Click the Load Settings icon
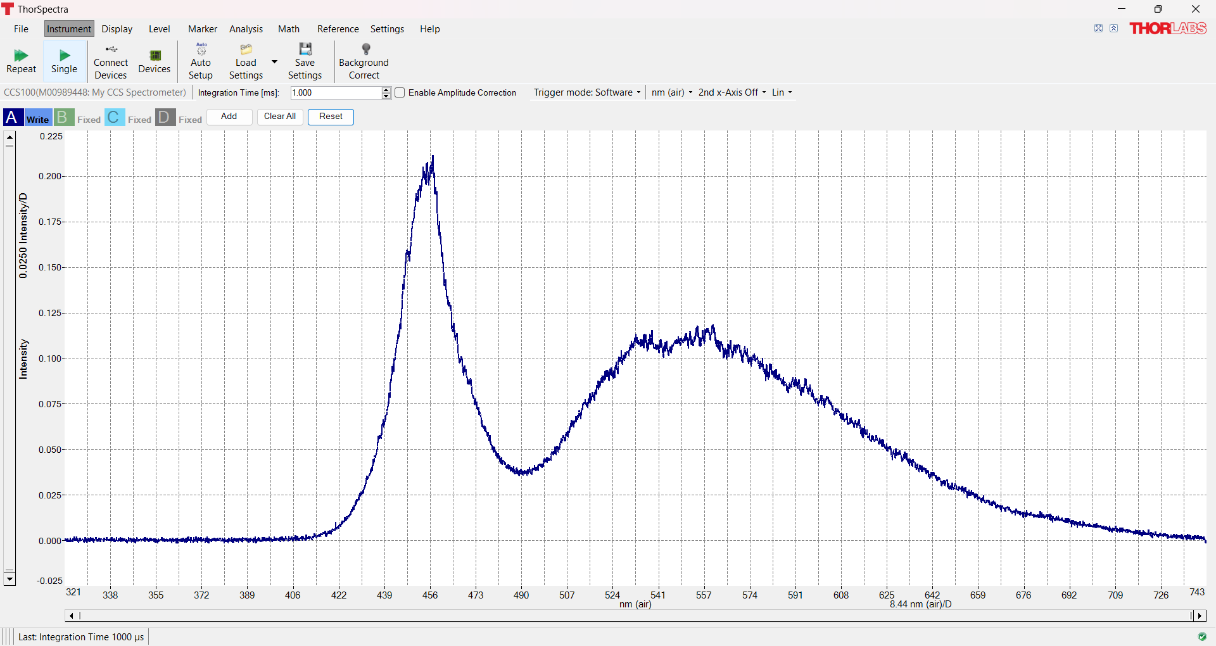 tap(246, 61)
